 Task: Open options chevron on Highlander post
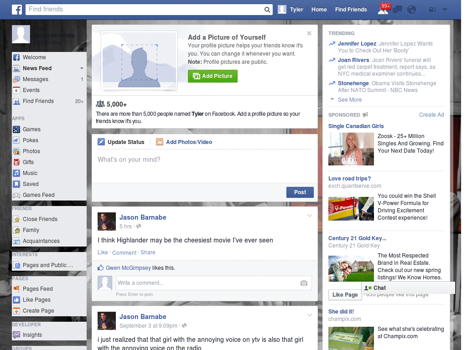click(310, 216)
